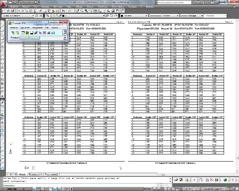The width and height of the screenshot is (239, 191).
Task: Open the Layer Properties Manager icon
Action: point(47,16)
